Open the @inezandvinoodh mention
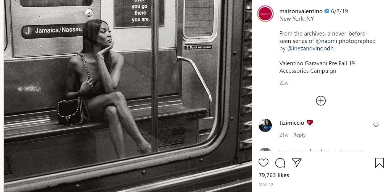Screen dimensions: 387x192 [310, 48]
